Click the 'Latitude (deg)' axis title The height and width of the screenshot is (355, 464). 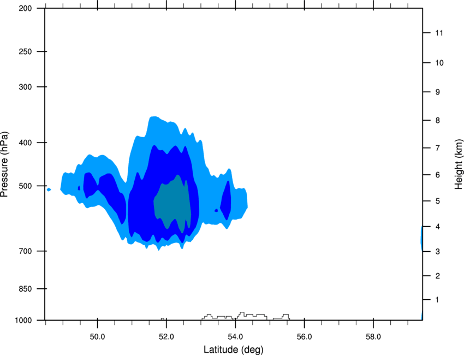click(x=233, y=350)
